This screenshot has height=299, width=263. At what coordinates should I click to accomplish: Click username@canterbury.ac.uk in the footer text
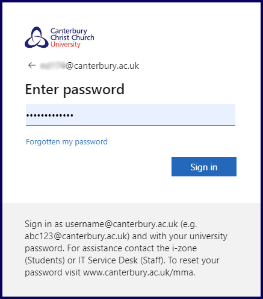point(122,224)
